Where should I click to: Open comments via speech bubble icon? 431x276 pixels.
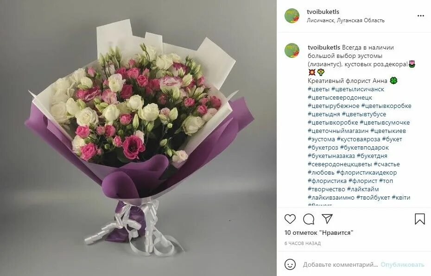point(309,219)
